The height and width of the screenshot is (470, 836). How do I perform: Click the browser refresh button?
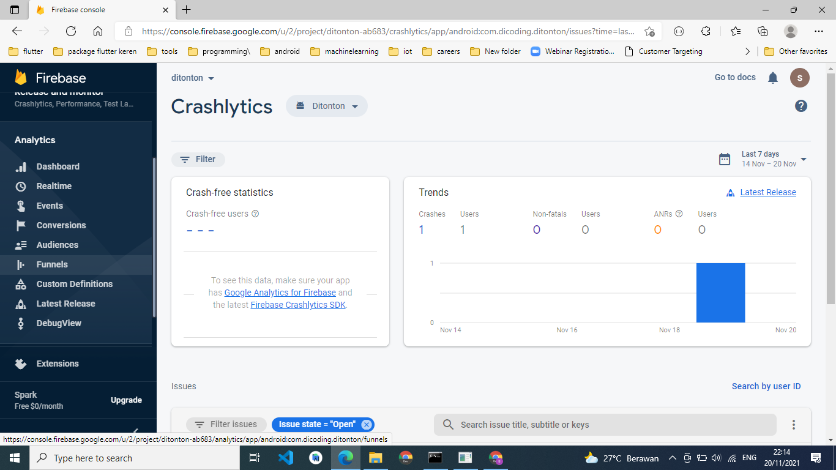click(70, 31)
